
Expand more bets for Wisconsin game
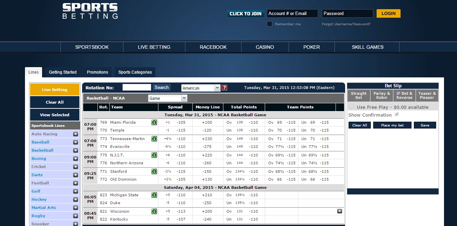pos(340,211)
